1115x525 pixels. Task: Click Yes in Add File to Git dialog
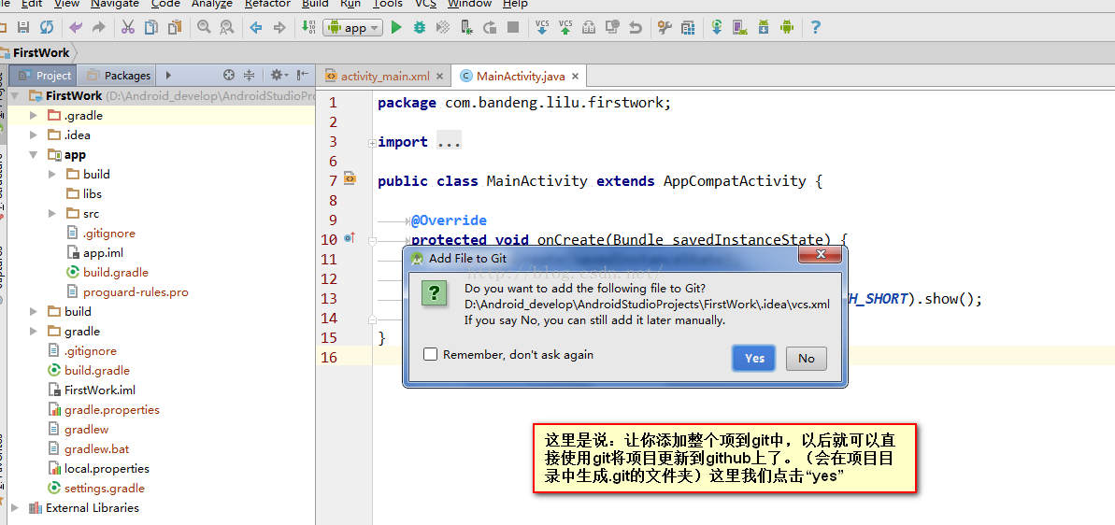[754, 359]
